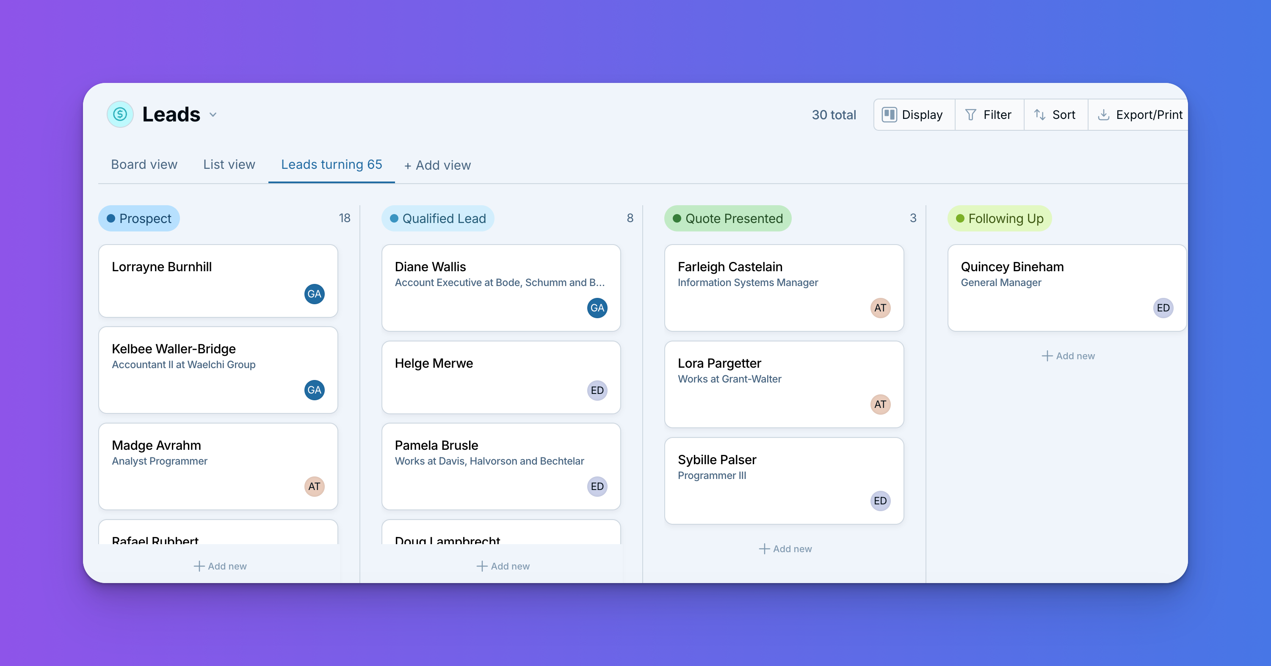Viewport: 1271px width, 666px height.
Task: Add new lead in Qualified Lead column
Action: [503, 567]
